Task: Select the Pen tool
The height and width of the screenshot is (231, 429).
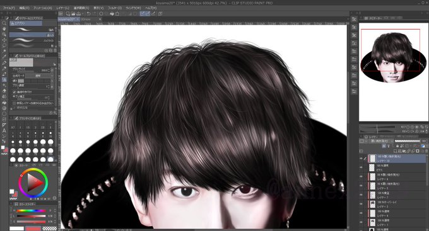Action: coord(4,62)
